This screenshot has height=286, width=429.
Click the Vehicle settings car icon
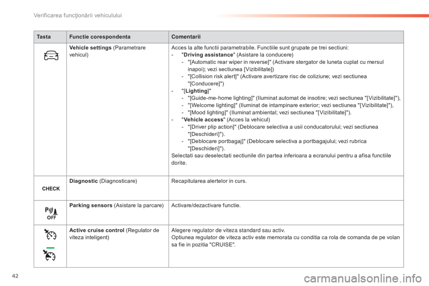51,55
